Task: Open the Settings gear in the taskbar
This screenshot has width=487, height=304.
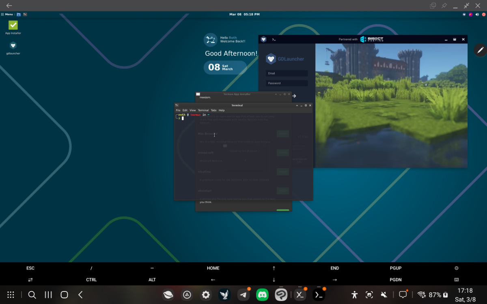Action: [x=206, y=295]
